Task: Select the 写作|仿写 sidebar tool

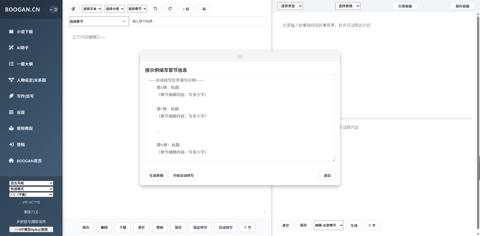Action: pos(25,96)
